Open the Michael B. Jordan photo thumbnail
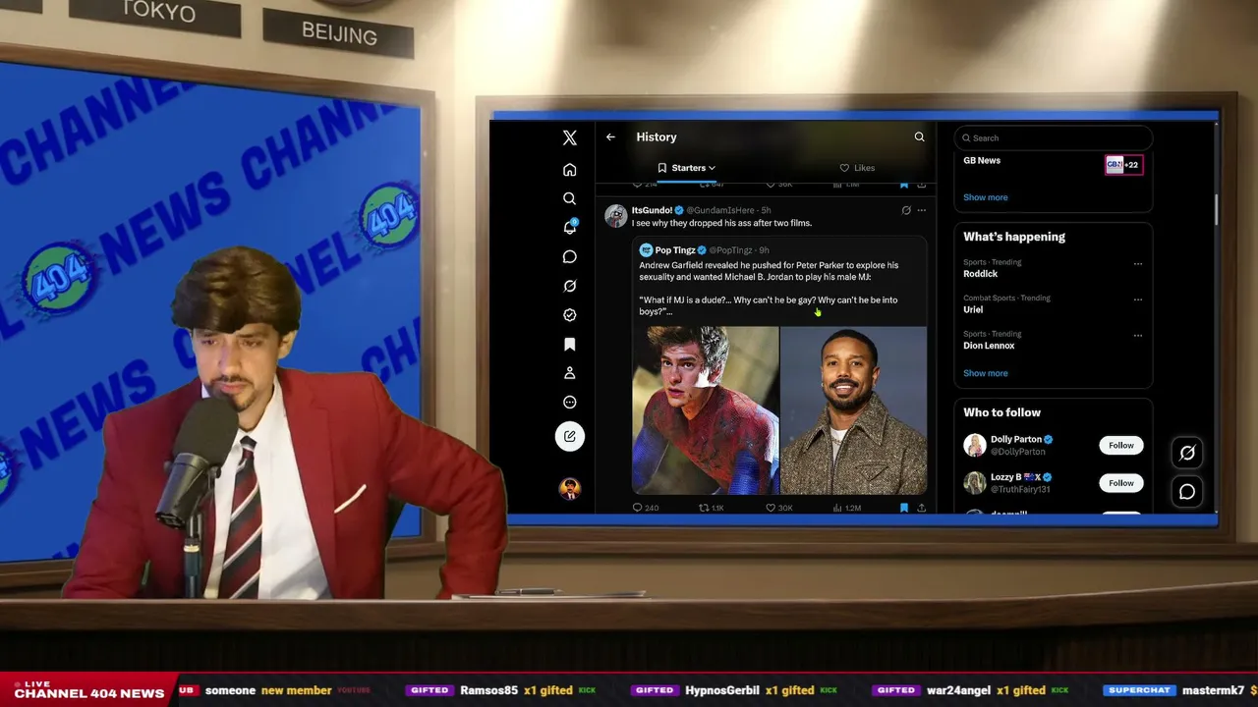This screenshot has height=707, width=1258. tap(853, 410)
